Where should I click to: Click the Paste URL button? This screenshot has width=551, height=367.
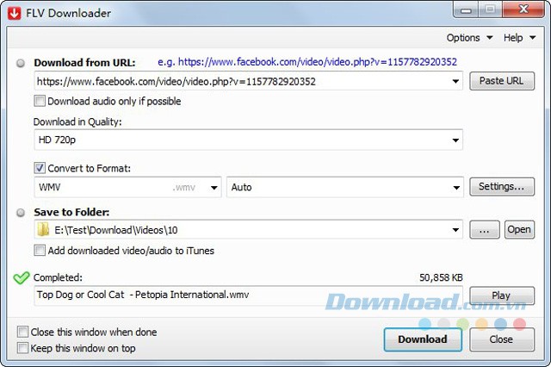tap(502, 81)
